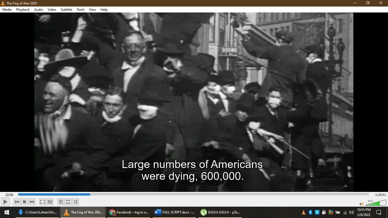This screenshot has width=388, height=218.
Task: Switch to the C:\Users\Lehan downloads taskbar item
Action: [x=37, y=212]
